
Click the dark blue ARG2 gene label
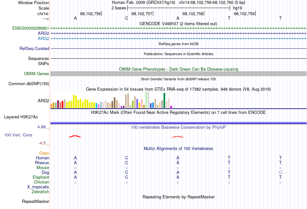pyautogui.click(x=44, y=34)
